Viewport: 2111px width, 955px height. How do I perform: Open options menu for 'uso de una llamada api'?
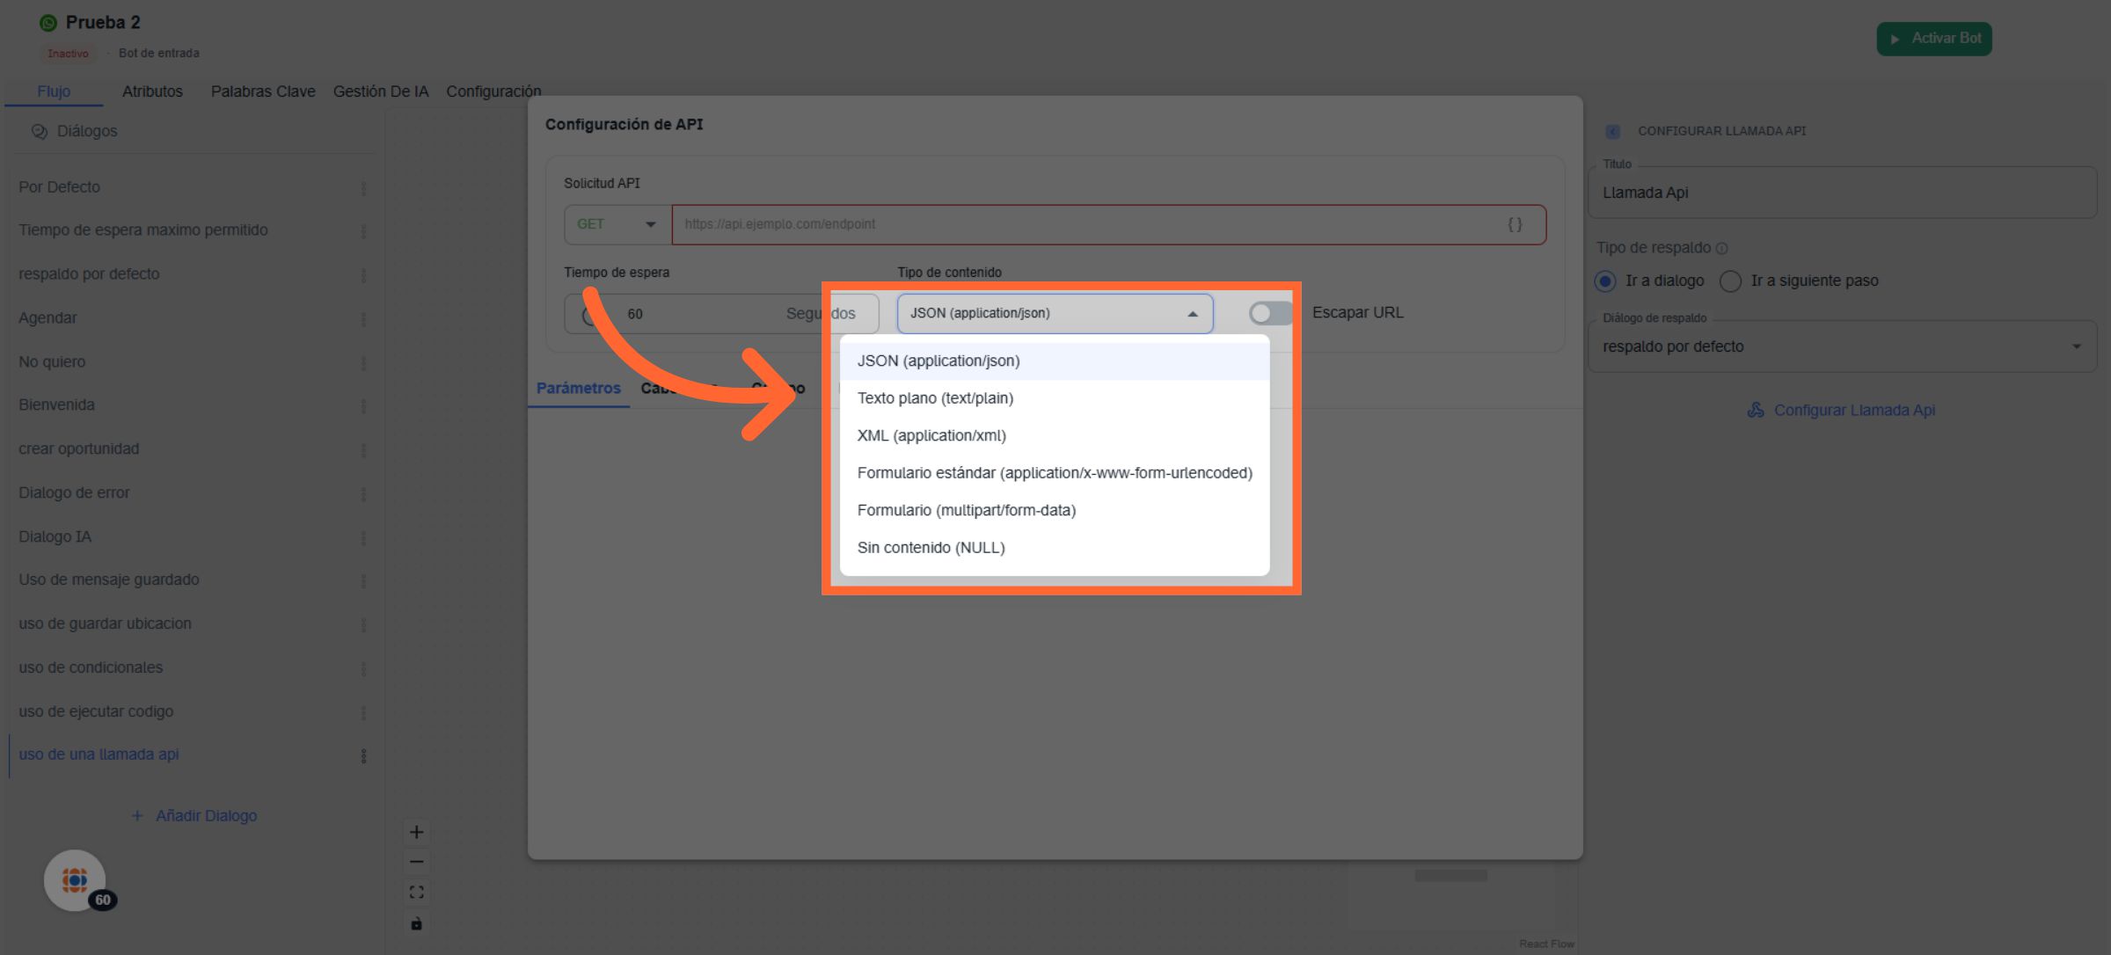coord(363,755)
